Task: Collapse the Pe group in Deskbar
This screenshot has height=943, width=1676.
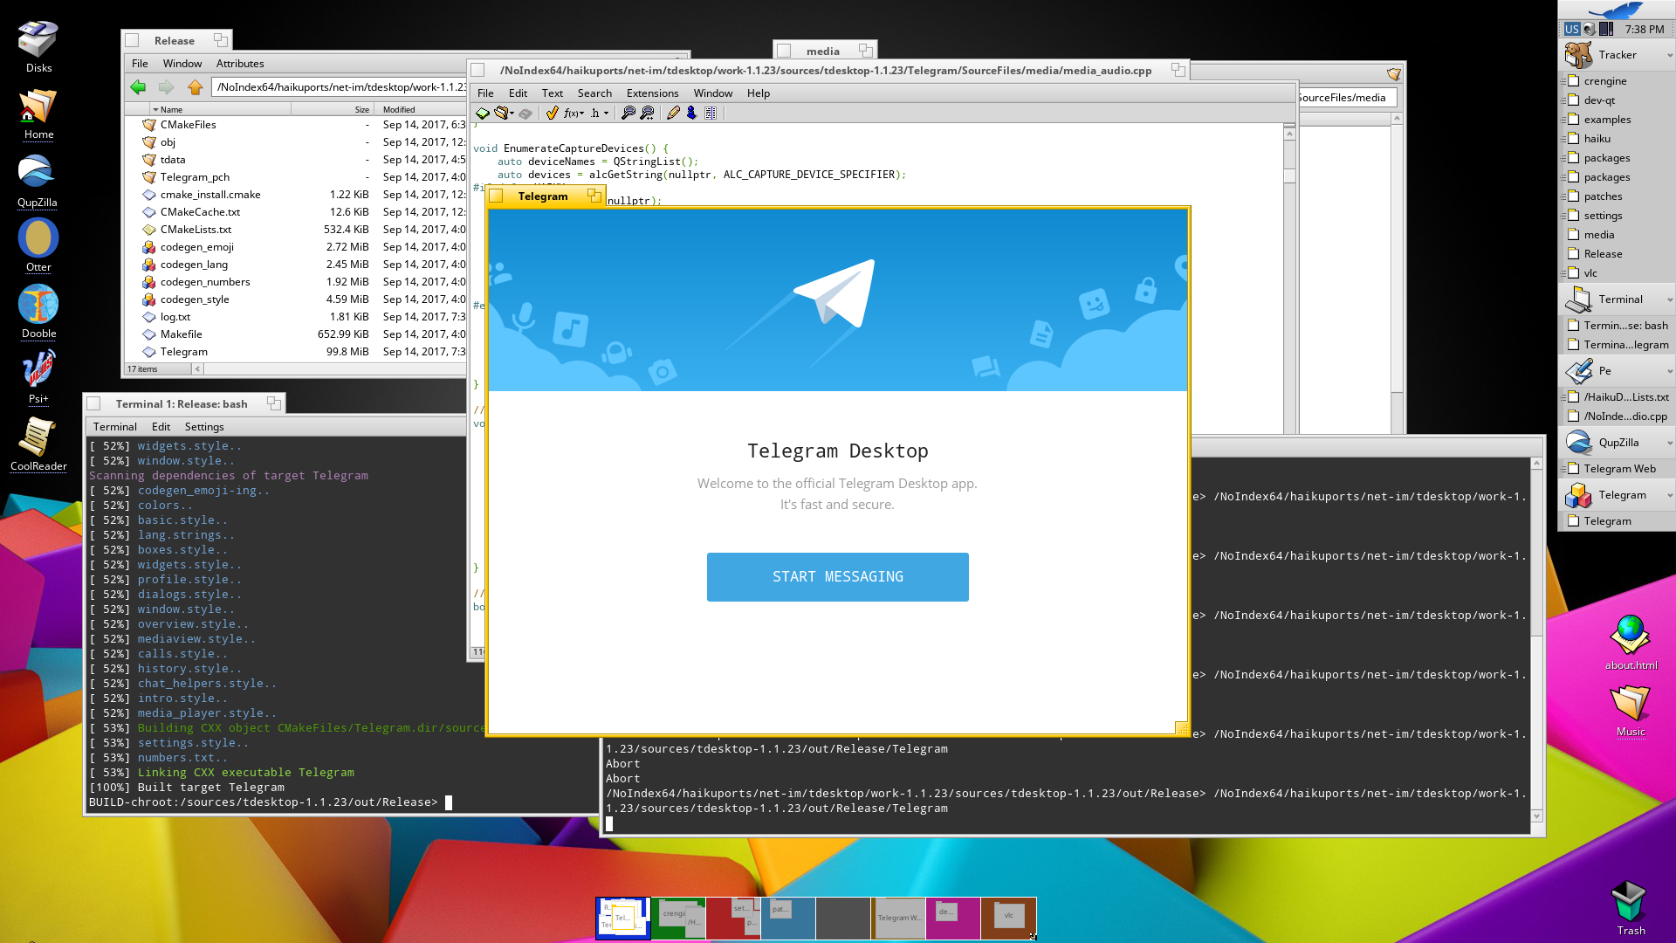Action: pos(1669,371)
